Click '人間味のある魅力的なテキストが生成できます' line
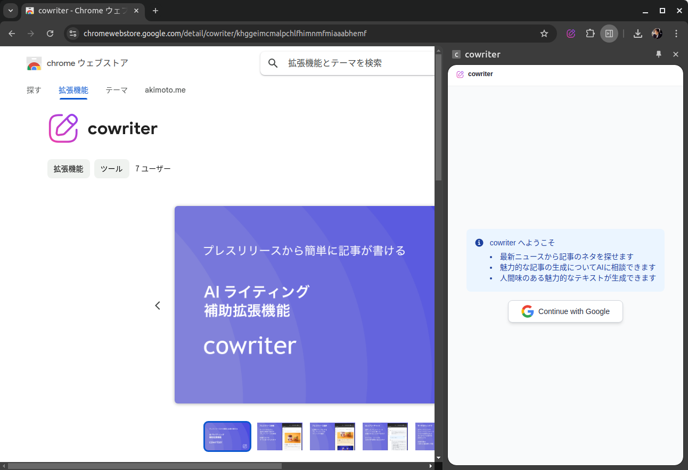 [x=578, y=278]
